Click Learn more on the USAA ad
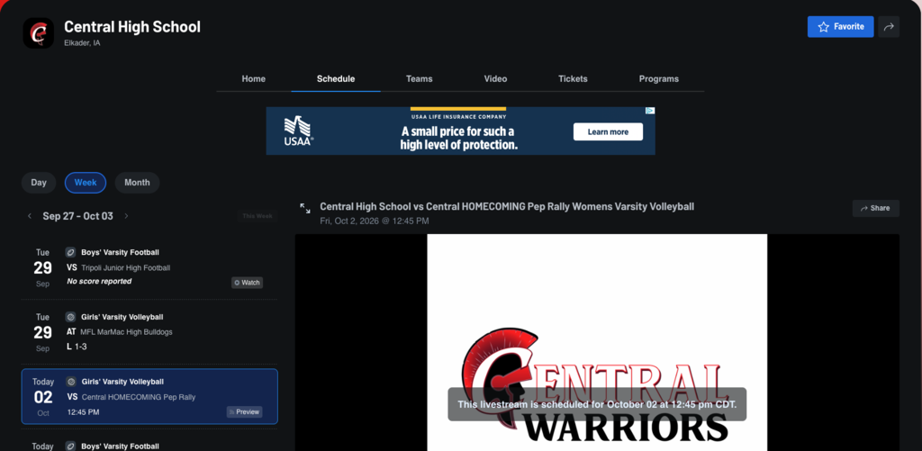This screenshot has height=451, width=922. [x=608, y=131]
